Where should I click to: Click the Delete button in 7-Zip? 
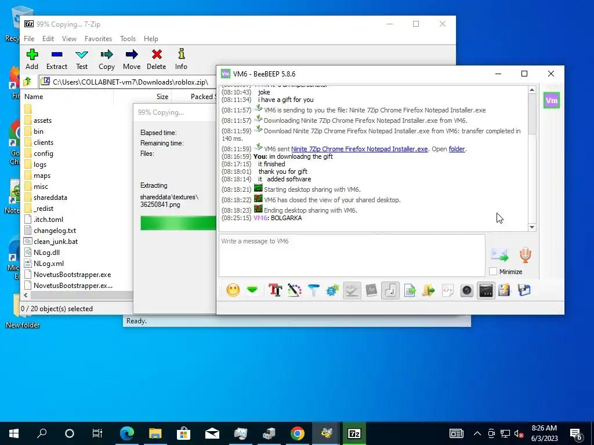157,59
